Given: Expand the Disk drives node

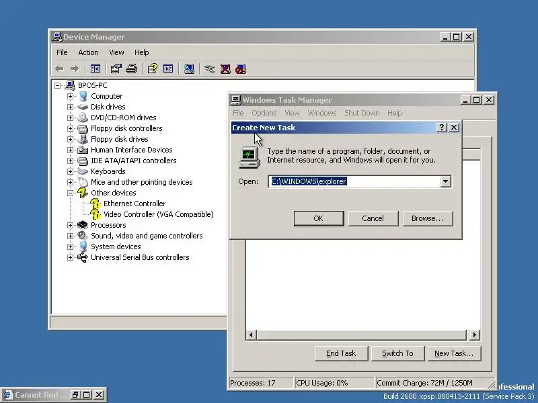Looking at the screenshot, I should [x=71, y=107].
